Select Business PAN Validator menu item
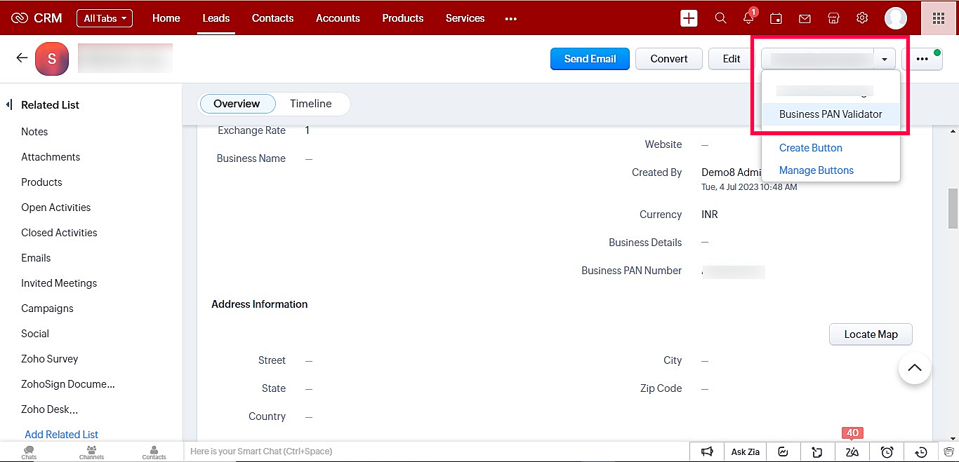Viewport: 959px width, 462px height. 831,114
